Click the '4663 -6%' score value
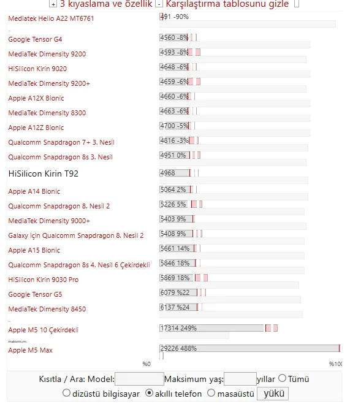The image size is (350, 412). click(174, 111)
